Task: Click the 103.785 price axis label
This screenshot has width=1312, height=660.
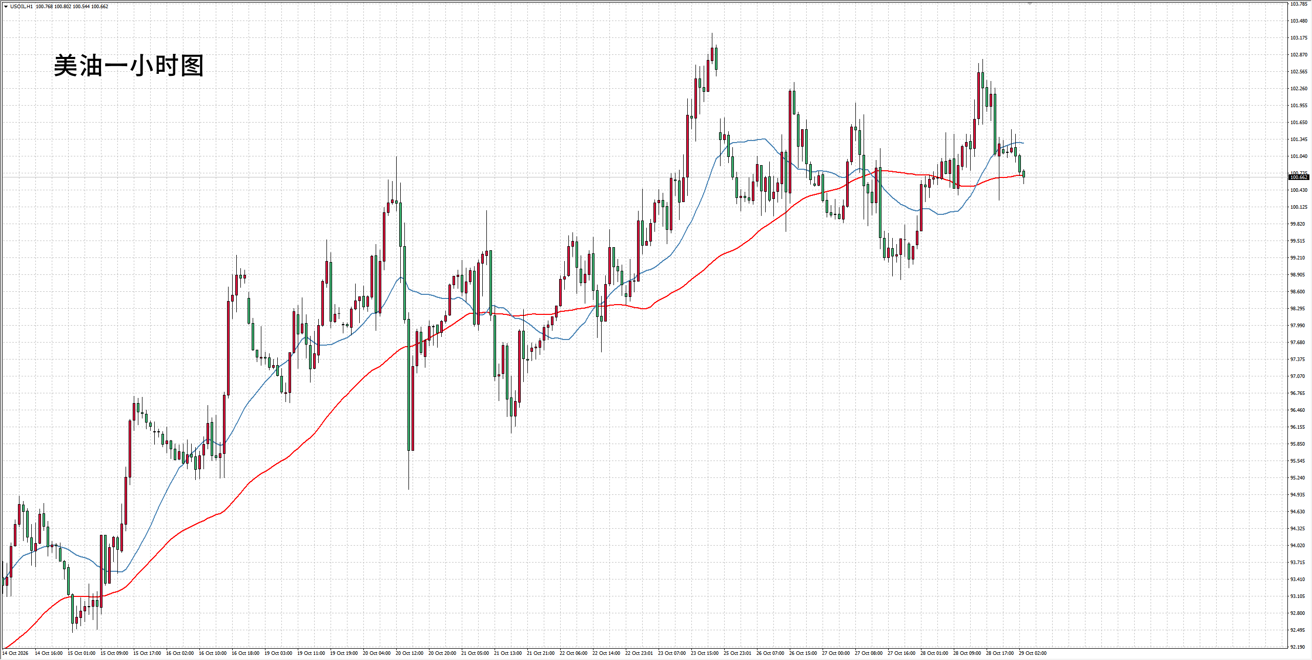Action: click(1298, 4)
